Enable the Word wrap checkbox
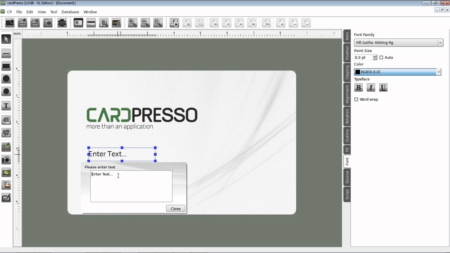The height and width of the screenshot is (253, 450). [x=356, y=99]
